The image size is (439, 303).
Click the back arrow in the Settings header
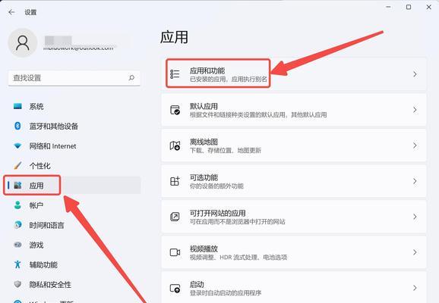[x=11, y=12]
